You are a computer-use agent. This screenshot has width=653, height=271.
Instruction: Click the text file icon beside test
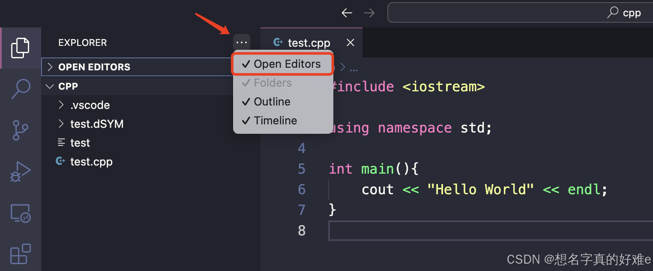(61, 142)
